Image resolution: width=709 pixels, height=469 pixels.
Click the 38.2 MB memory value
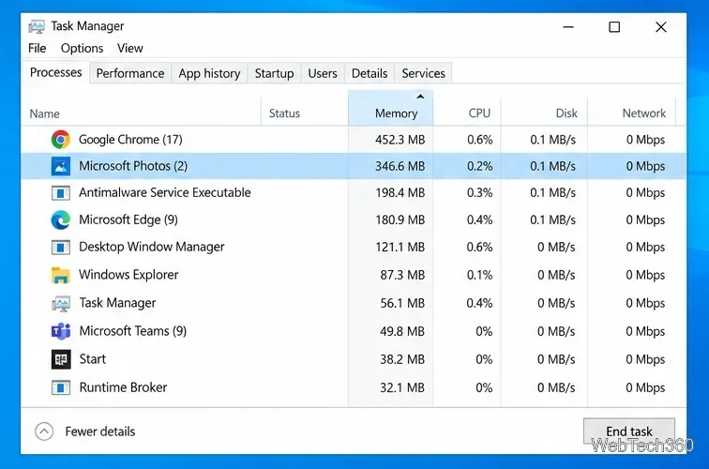point(402,359)
